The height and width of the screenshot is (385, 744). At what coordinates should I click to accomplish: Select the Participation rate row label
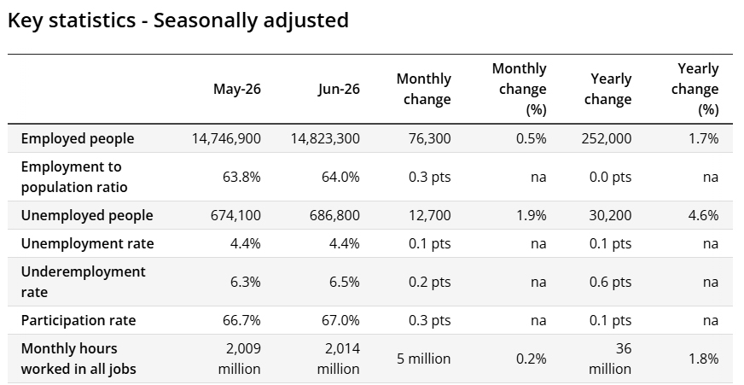[x=78, y=320]
